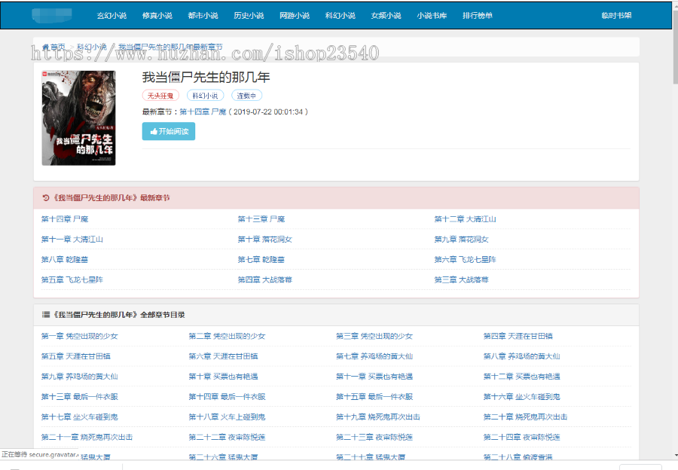Open the 女频小说 category
This screenshot has height=470, width=678.
386,14
